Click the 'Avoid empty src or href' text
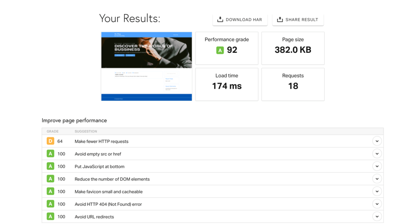This screenshot has height=224, width=401. (x=98, y=154)
